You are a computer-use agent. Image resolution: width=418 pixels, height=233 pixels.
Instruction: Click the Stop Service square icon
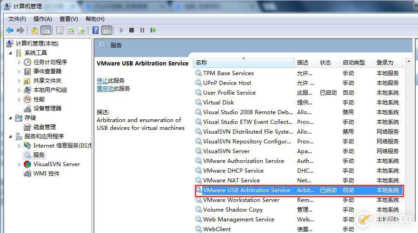132,30
